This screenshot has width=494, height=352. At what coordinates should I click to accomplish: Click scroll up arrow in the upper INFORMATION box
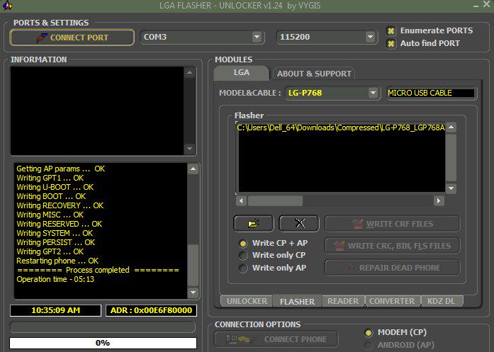click(x=189, y=72)
